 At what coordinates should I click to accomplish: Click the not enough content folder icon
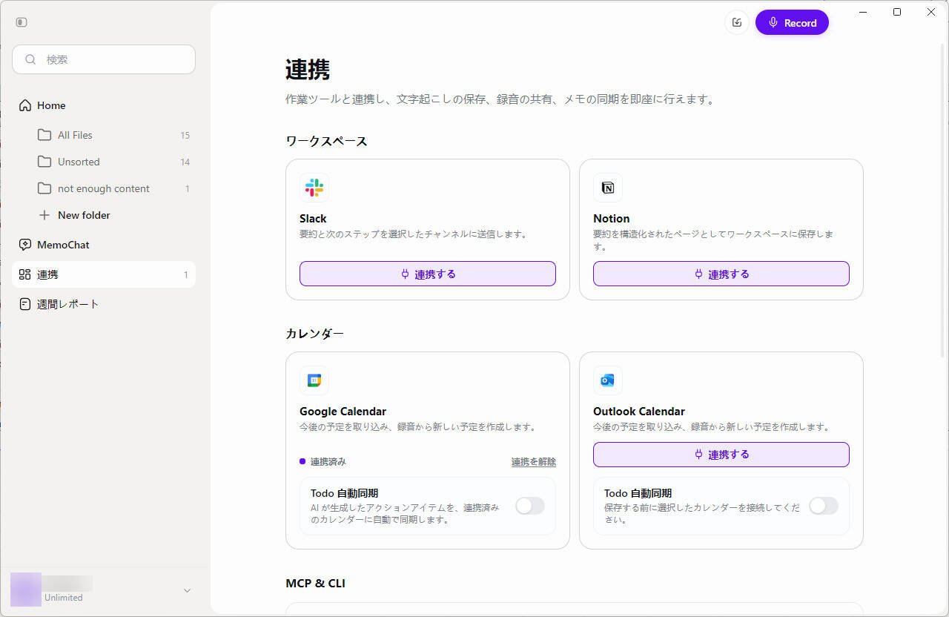[x=44, y=188]
